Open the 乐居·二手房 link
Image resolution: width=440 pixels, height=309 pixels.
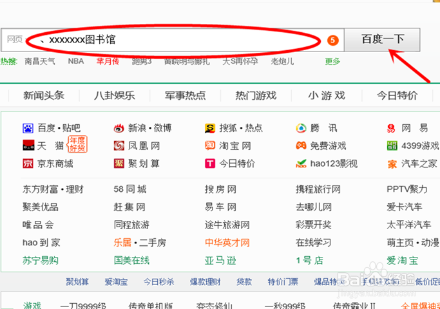(140, 243)
